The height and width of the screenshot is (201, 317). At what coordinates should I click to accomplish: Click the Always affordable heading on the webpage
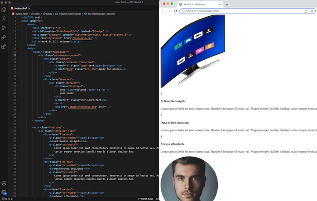click(x=173, y=144)
